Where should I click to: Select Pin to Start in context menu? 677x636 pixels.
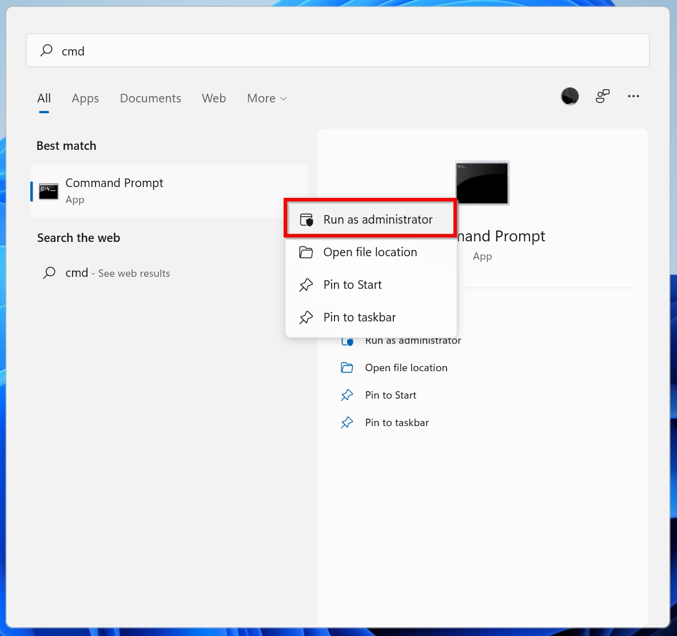coord(352,285)
